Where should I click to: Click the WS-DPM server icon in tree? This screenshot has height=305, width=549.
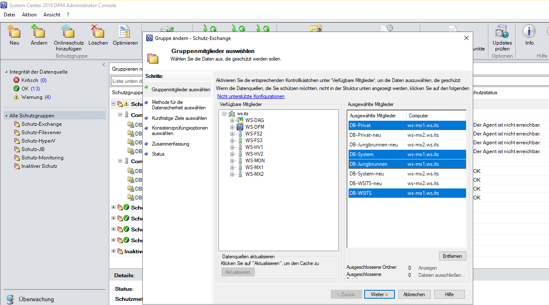pos(240,127)
